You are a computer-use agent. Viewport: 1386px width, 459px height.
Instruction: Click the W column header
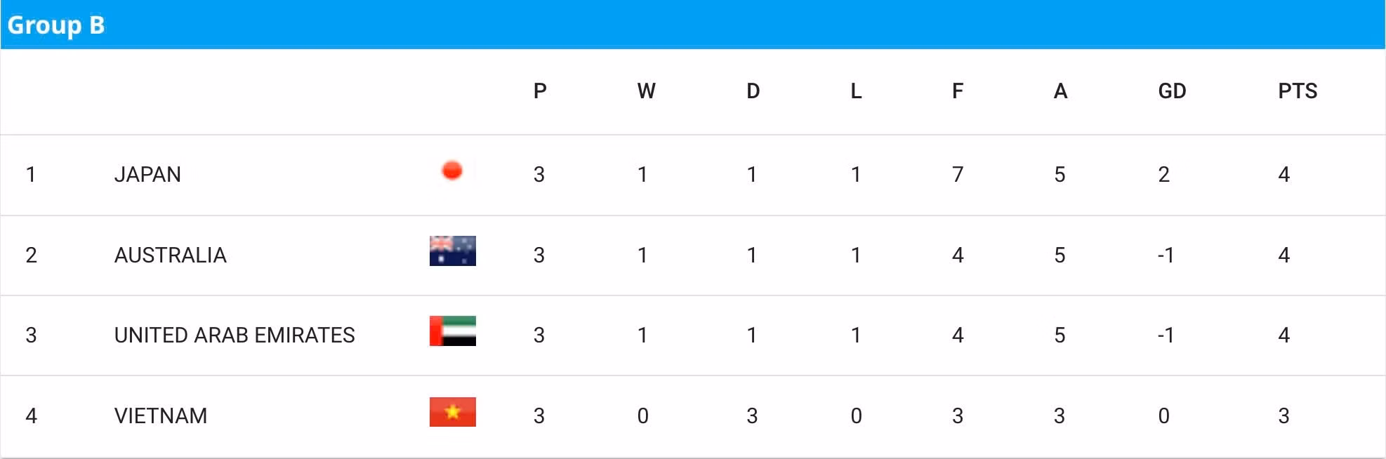tap(646, 91)
